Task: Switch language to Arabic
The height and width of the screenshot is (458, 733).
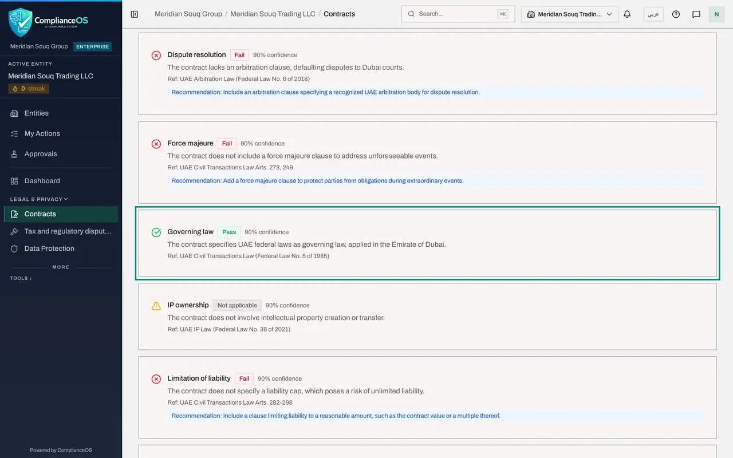Action: click(653, 14)
